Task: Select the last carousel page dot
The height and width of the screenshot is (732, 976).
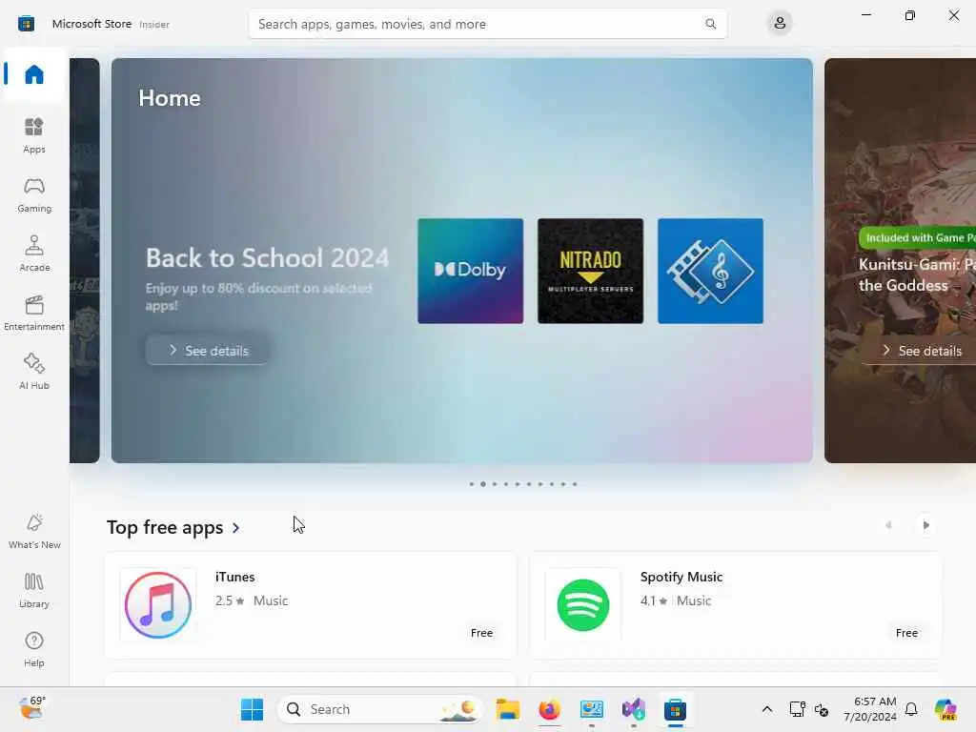Action: (x=575, y=484)
